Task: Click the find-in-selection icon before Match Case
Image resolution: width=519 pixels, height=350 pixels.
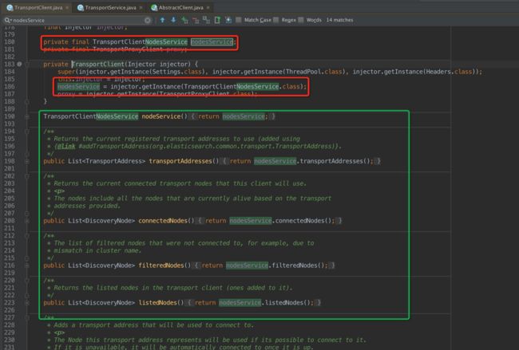Action: [x=228, y=20]
